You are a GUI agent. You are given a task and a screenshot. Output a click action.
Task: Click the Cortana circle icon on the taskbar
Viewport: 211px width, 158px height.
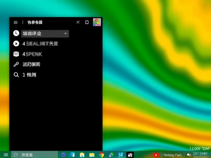[15, 155]
